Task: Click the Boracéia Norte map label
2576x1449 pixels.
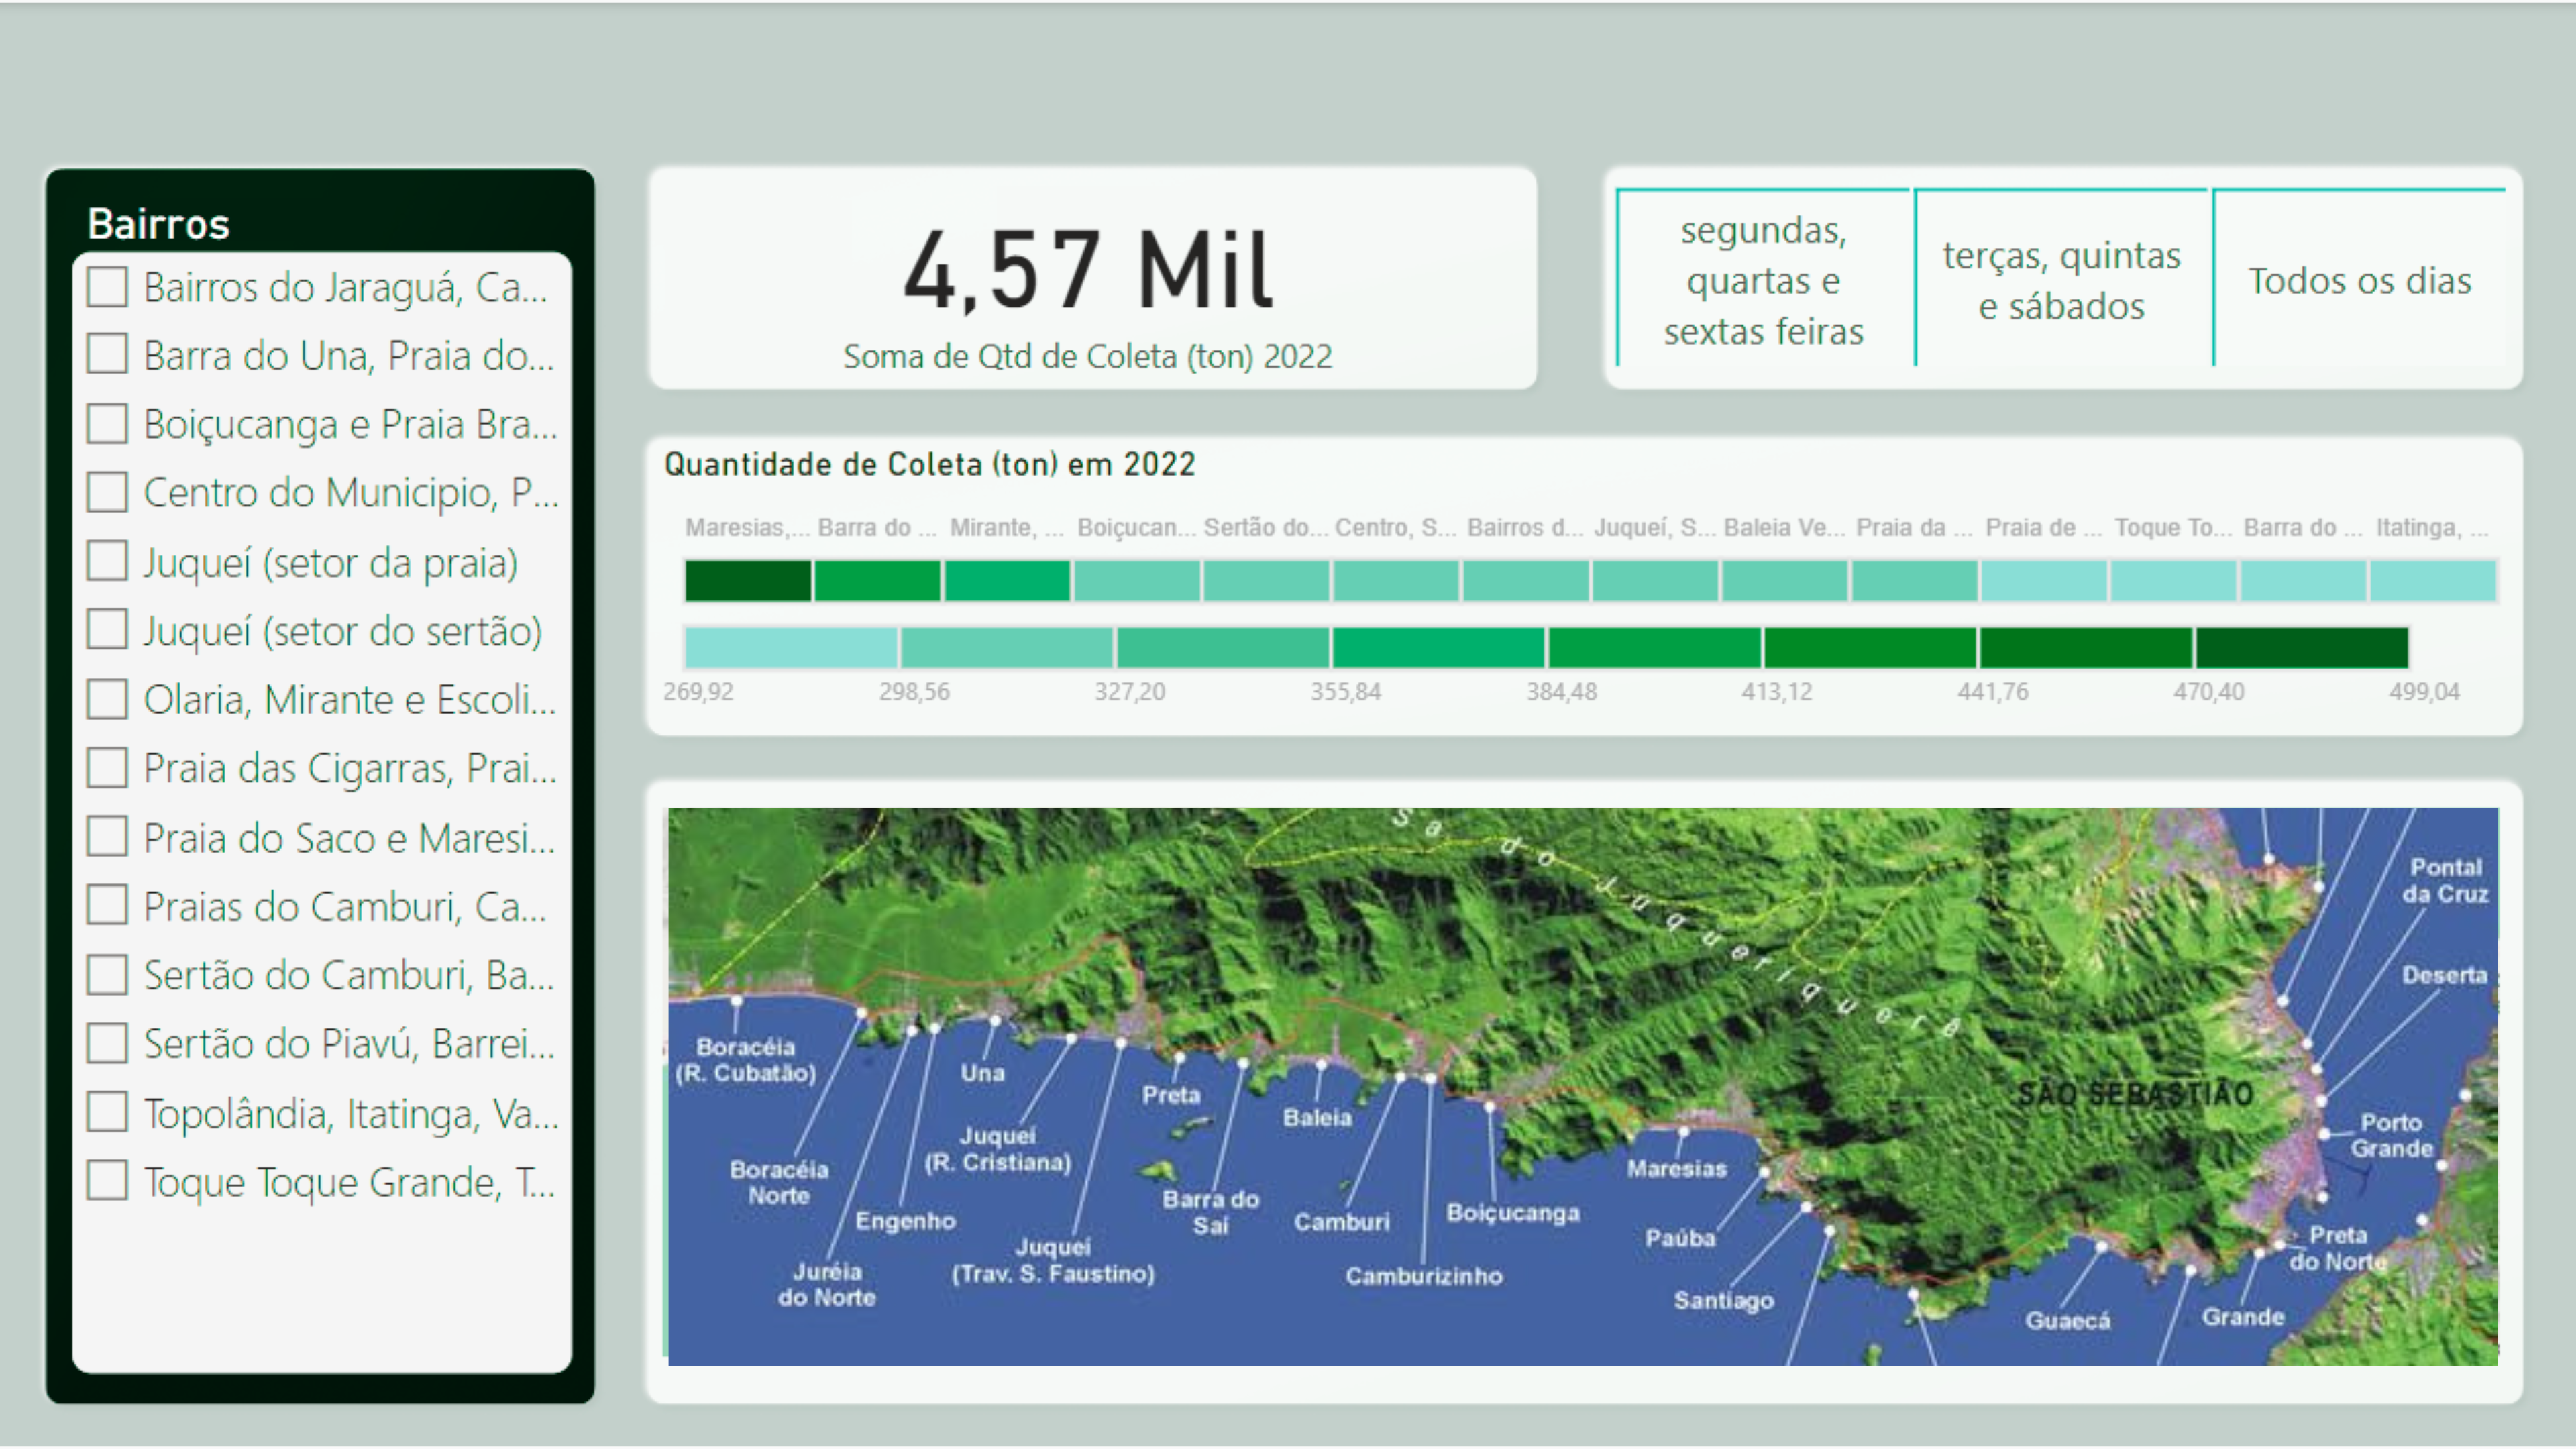Action: click(x=779, y=1183)
